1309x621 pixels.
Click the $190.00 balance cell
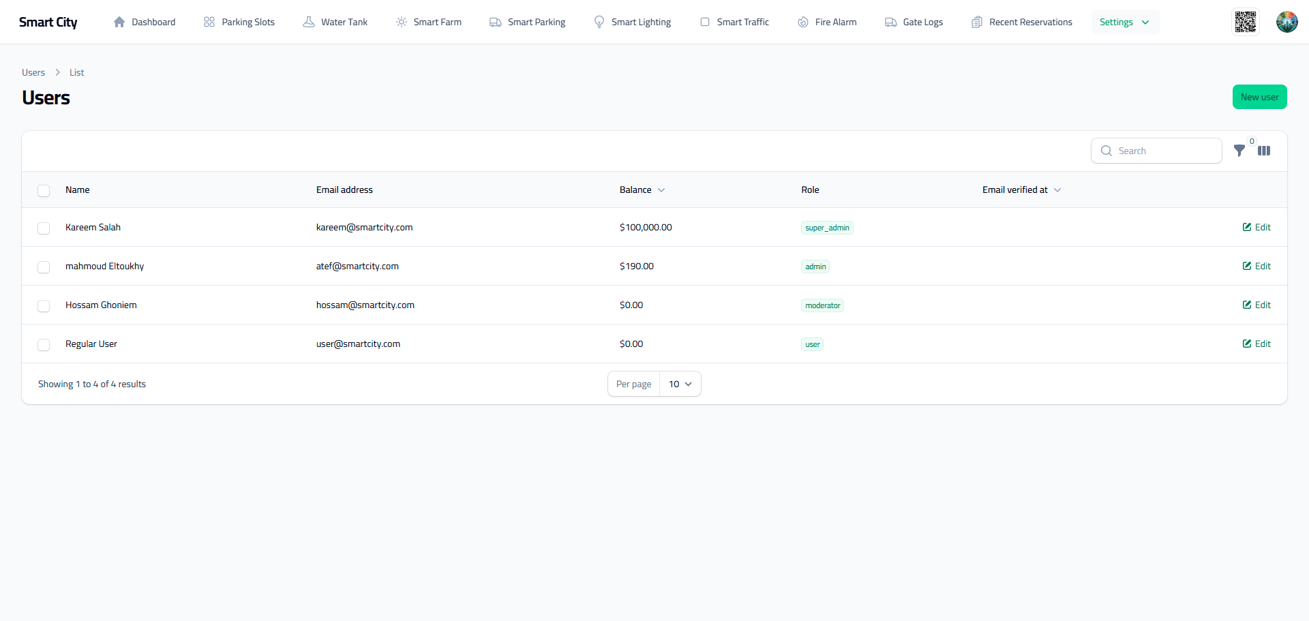tap(637, 266)
